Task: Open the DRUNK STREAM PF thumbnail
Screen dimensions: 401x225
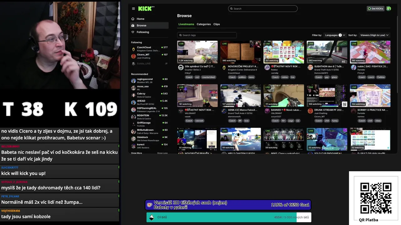Action: tap(327, 95)
